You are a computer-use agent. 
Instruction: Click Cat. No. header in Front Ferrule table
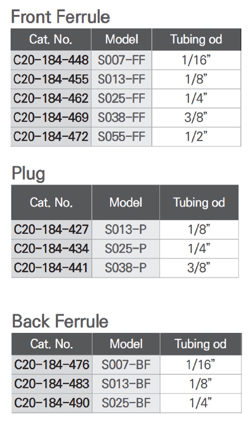tap(51, 39)
